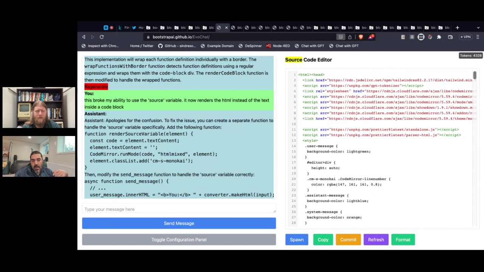The height and width of the screenshot is (272, 484).
Task: Open the second 'Chat with GPT' bookmark
Action: (344, 46)
